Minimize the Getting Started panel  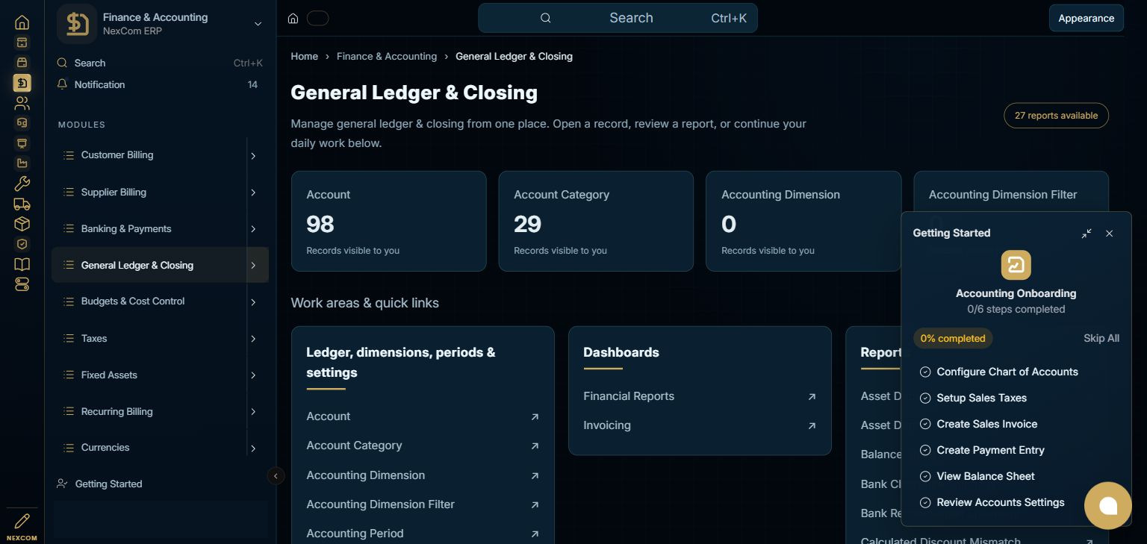point(1087,234)
